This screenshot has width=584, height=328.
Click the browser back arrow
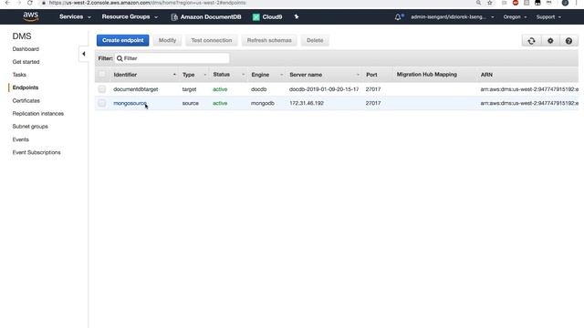tap(7, 3)
